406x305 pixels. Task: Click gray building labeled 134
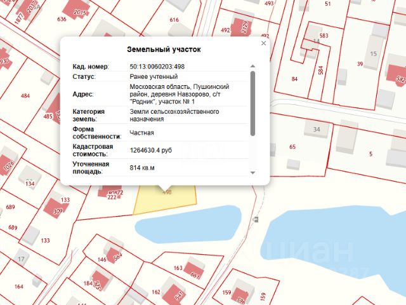pyautogui.click(x=30, y=179)
